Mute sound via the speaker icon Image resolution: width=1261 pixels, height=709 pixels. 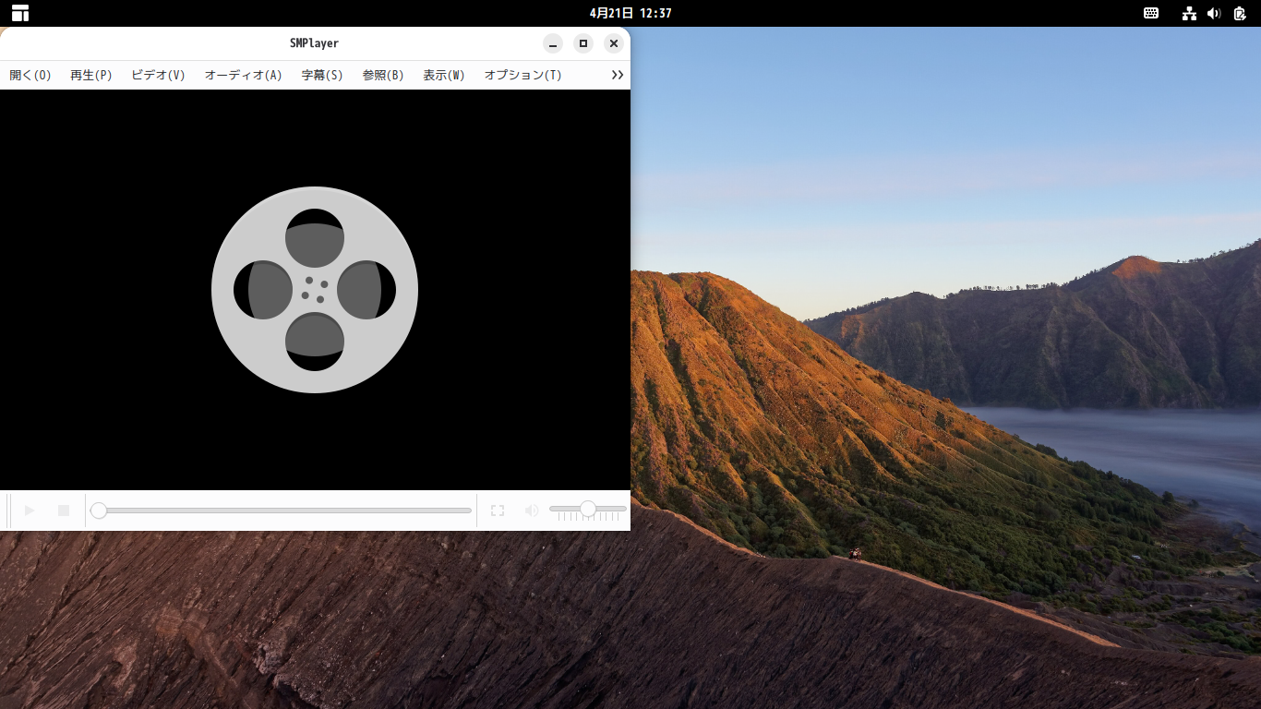click(532, 510)
